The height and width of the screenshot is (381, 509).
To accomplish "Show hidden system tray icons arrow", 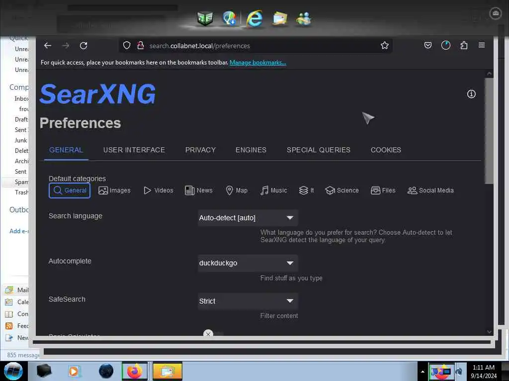I will (423, 372).
